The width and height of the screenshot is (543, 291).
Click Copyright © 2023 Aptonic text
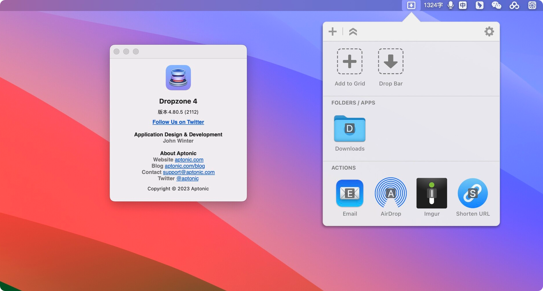[178, 189]
